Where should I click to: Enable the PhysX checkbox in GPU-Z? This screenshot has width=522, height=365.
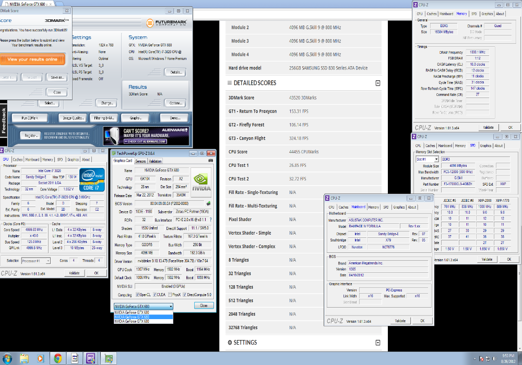pos(170,295)
